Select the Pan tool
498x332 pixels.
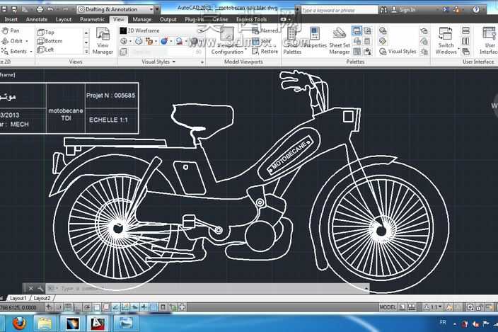point(11,31)
